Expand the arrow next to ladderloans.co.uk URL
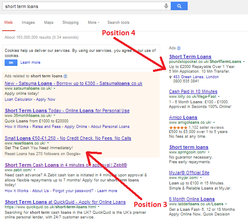Image resolution: width=248 pixels, height=221 pixels. (x=226, y=204)
